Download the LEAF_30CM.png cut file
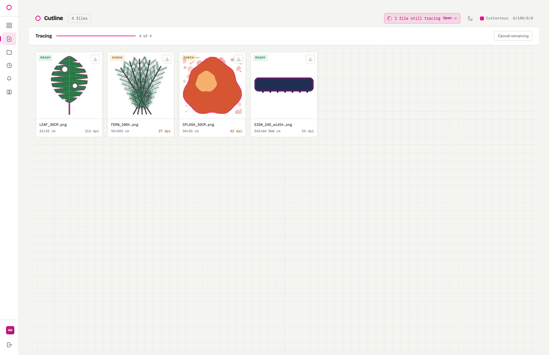 95,59
